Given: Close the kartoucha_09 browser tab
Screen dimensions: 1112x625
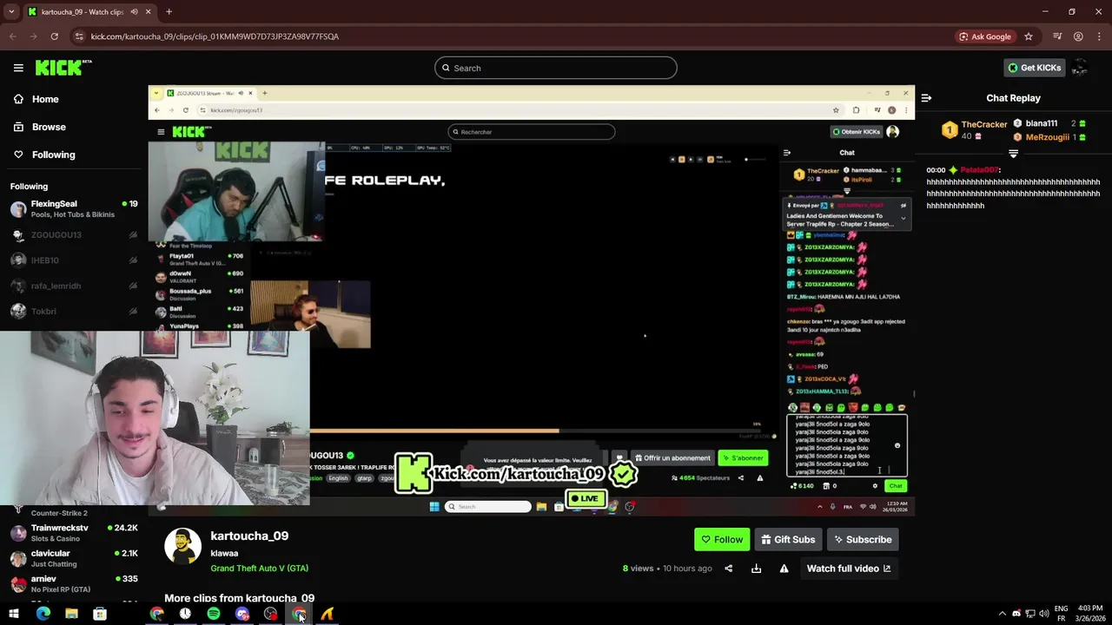Looking at the screenshot, I should coord(149,12).
